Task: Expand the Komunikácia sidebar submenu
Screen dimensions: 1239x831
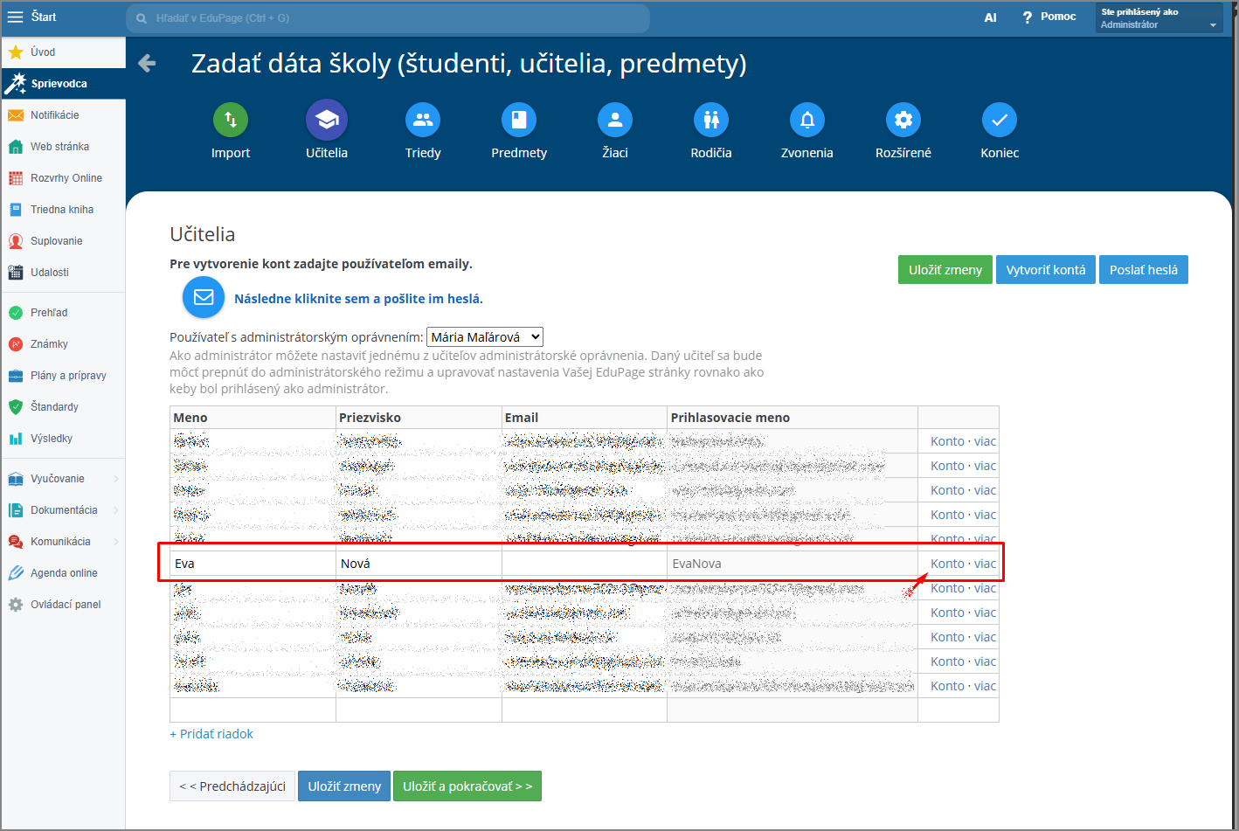Action: click(x=115, y=542)
